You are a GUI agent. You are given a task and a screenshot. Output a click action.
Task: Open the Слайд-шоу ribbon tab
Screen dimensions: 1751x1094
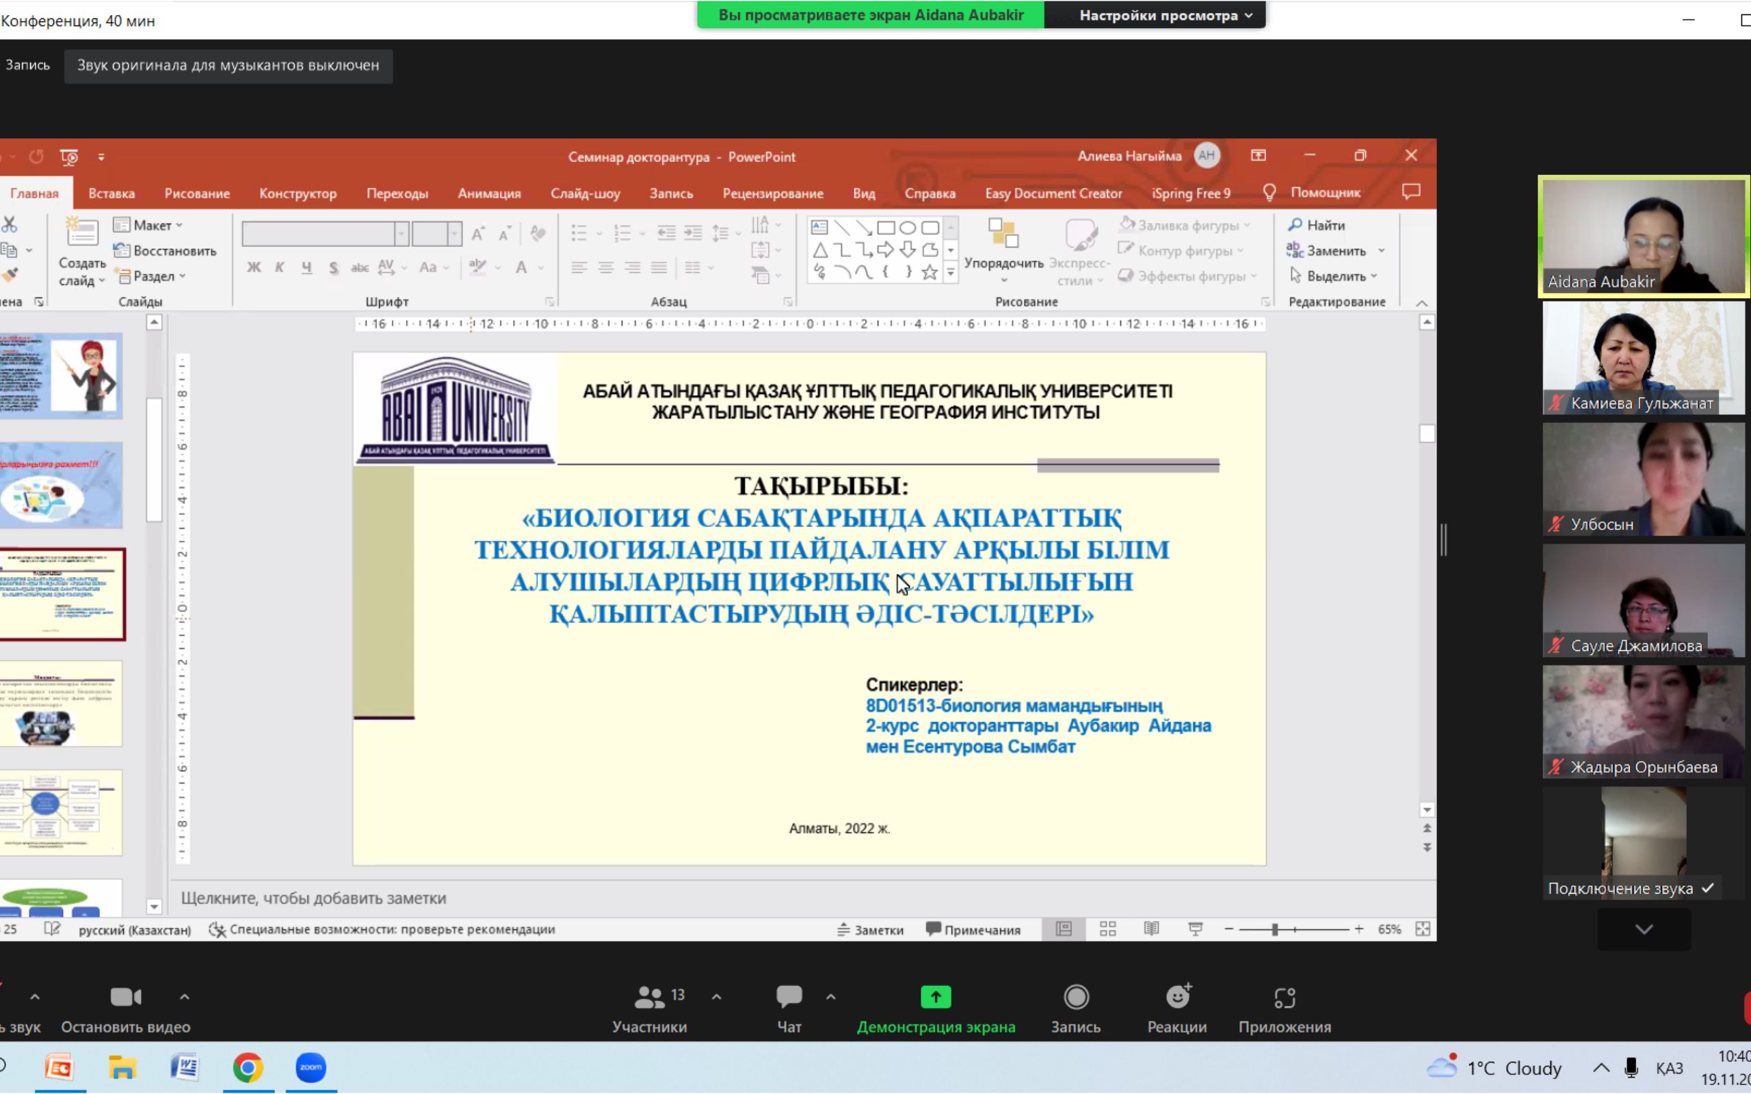(x=585, y=194)
